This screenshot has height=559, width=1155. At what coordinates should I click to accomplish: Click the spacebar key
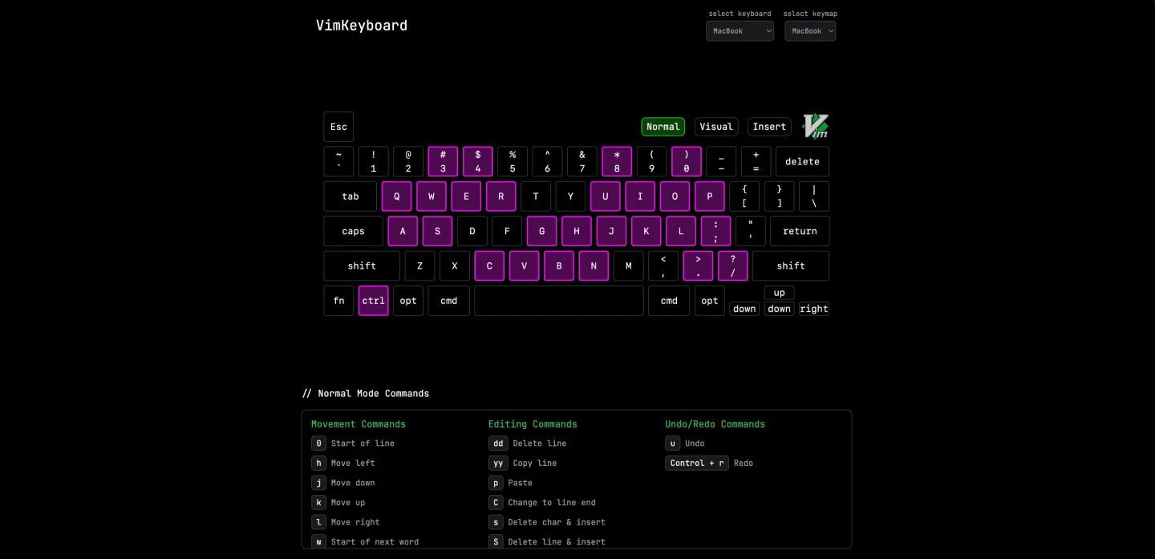558,301
